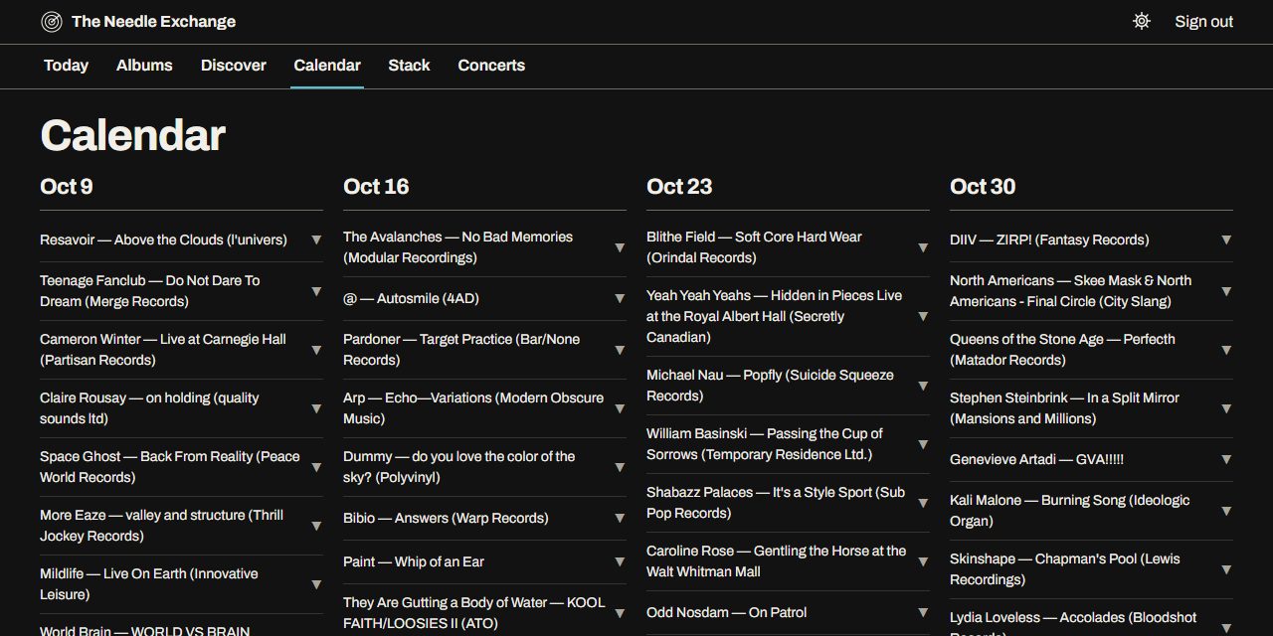Expand Skinshape — Chapman's Pool entry
The height and width of the screenshot is (636, 1273).
pyautogui.click(x=1091, y=569)
